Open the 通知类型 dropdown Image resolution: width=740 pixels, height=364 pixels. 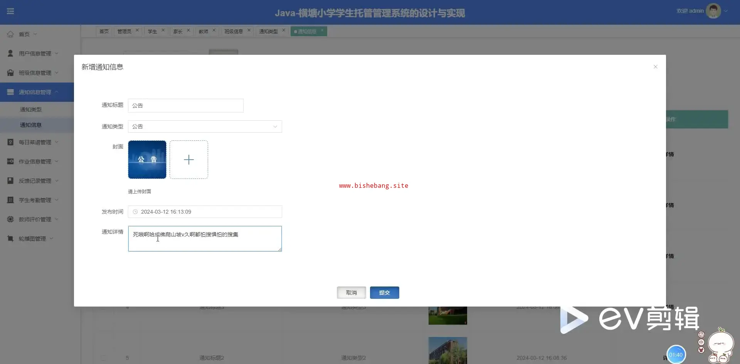click(x=205, y=126)
